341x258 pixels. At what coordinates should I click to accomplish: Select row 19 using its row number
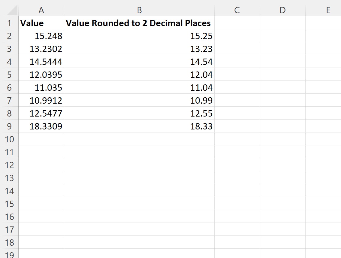click(9, 255)
